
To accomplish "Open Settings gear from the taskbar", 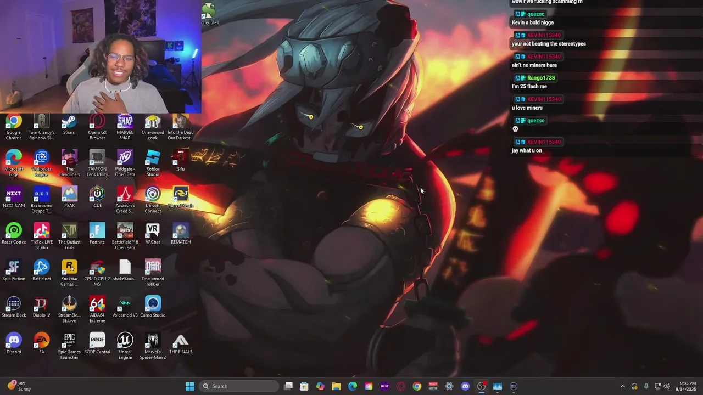I will (449, 386).
